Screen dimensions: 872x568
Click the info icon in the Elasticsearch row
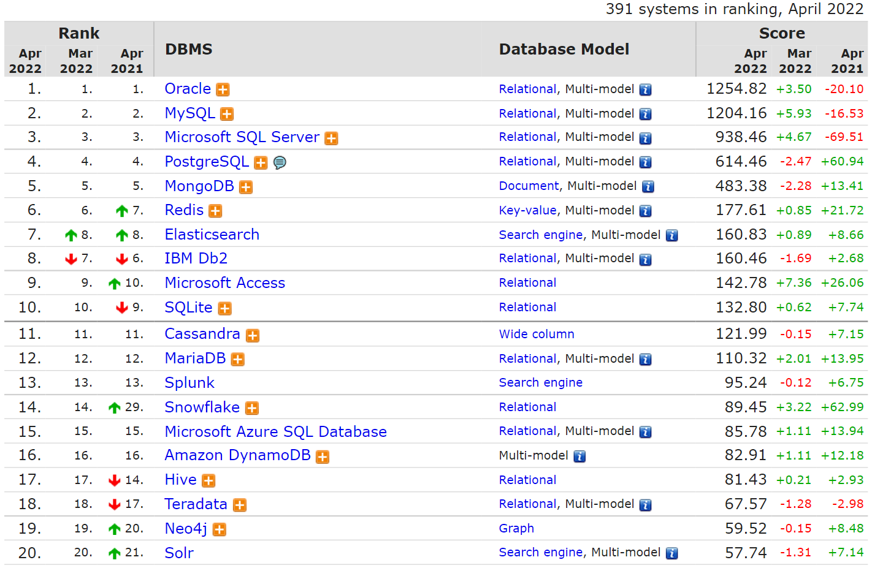[x=671, y=236]
